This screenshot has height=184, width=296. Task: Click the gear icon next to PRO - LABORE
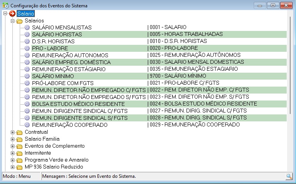[x=27, y=48]
